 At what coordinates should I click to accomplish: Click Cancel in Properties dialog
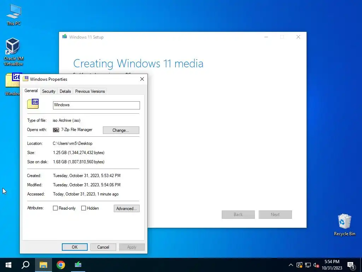pyautogui.click(x=103, y=247)
